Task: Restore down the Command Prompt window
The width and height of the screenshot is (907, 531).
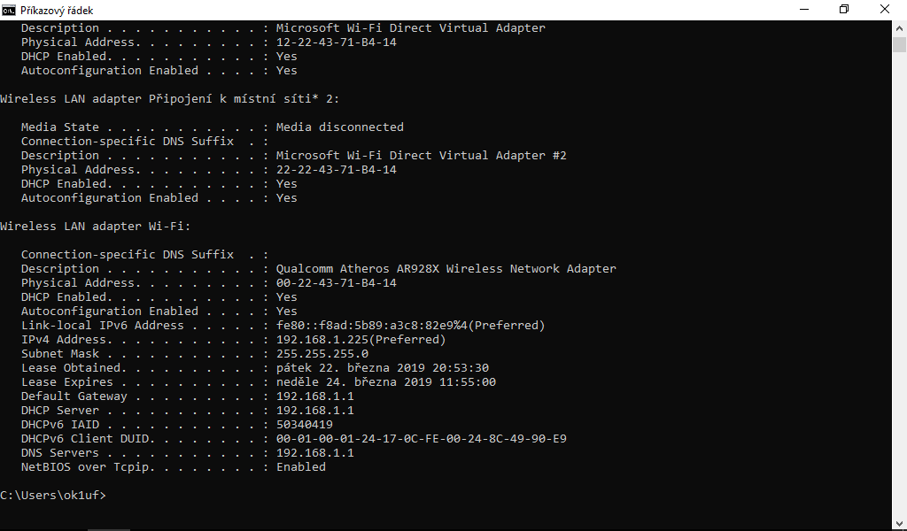Action: pos(843,10)
